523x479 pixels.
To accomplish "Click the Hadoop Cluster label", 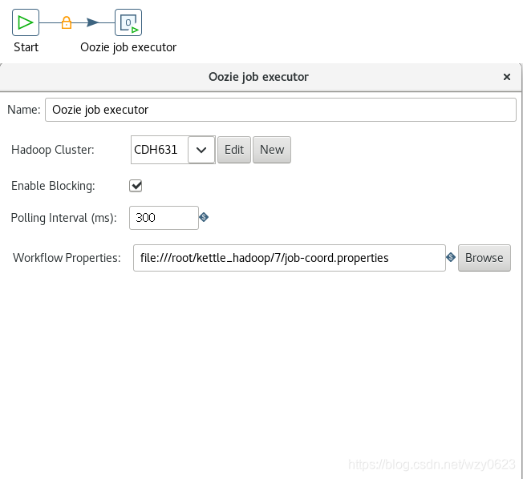I will (53, 150).
